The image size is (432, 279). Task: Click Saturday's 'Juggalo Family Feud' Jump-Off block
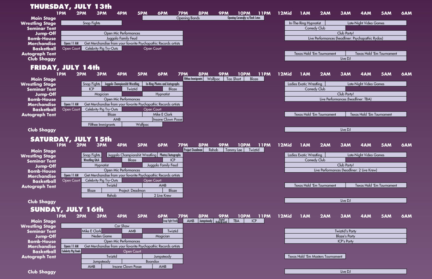click(x=163, y=165)
